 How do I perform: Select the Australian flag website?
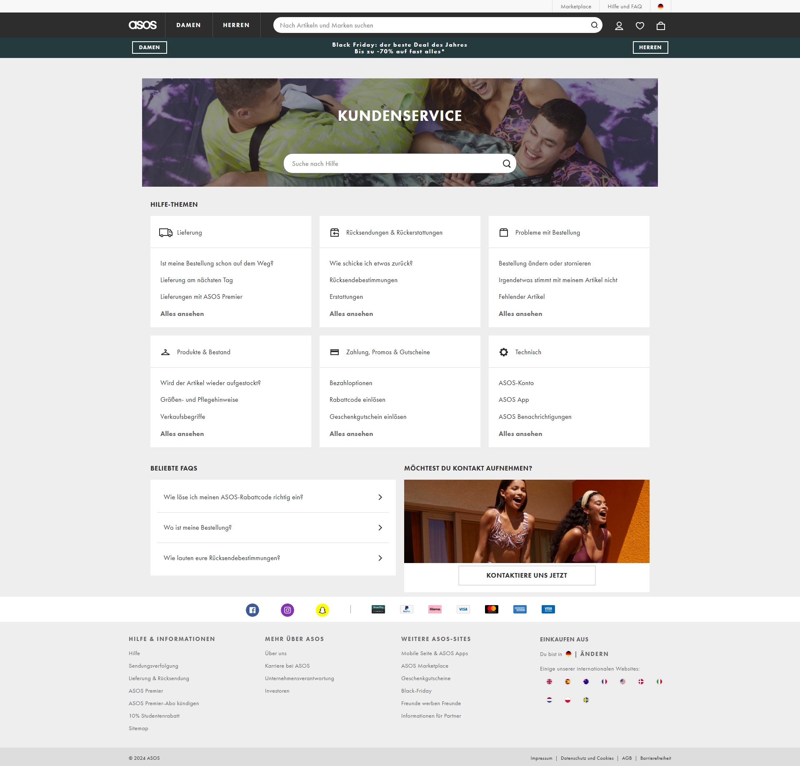[586, 682]
